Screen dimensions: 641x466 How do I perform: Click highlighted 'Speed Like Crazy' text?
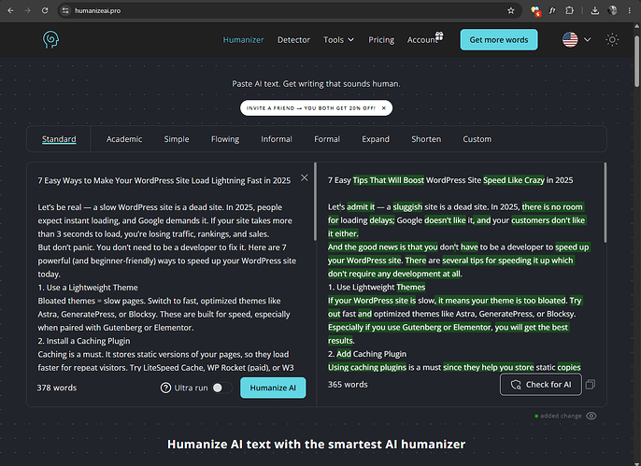coord(514,180)
